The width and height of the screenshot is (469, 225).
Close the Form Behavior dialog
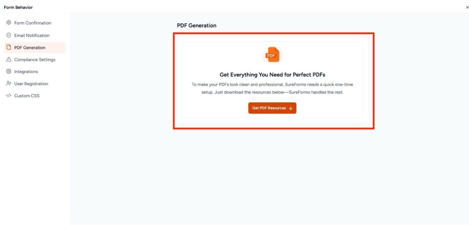pyautogui.click(x=467, y=7)
